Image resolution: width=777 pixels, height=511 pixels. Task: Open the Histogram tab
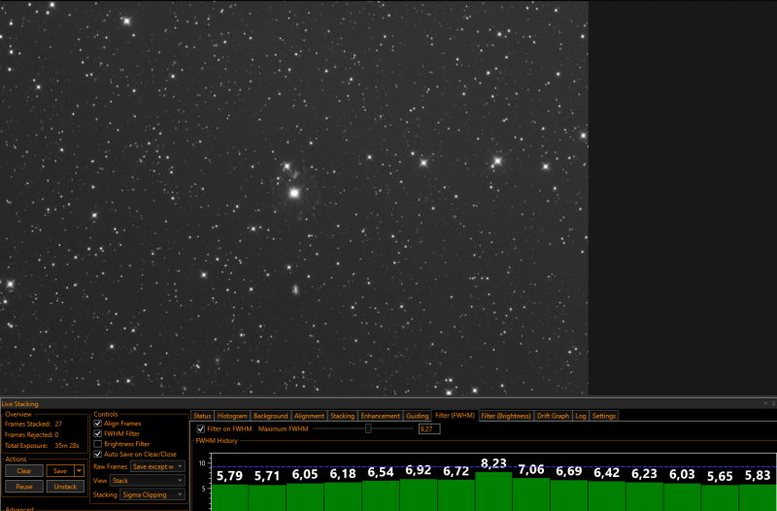click(x=232, y=416)
